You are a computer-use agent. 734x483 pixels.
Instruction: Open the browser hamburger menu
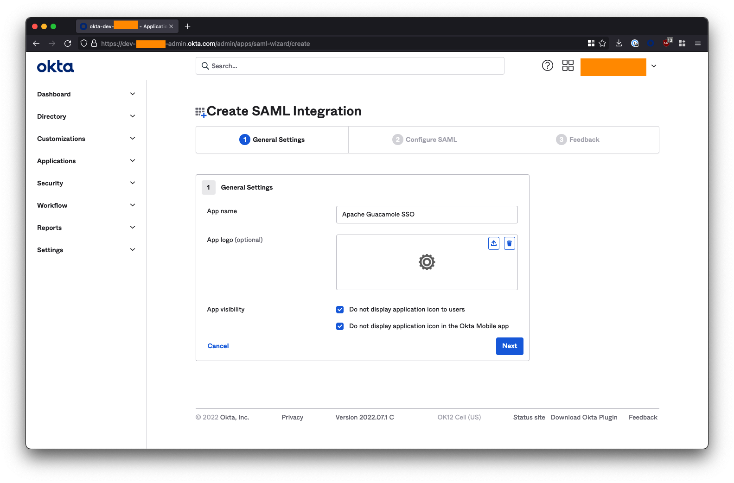(x=697, y=44)
